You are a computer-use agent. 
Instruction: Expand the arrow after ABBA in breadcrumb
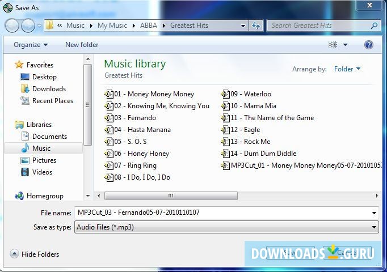163,25
